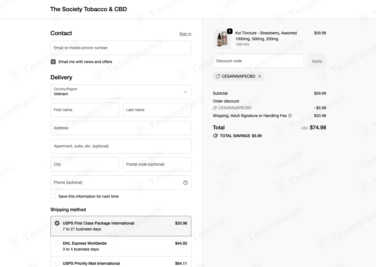
Task: Focus the Phone (optional) field
Action: coord(121,183)
